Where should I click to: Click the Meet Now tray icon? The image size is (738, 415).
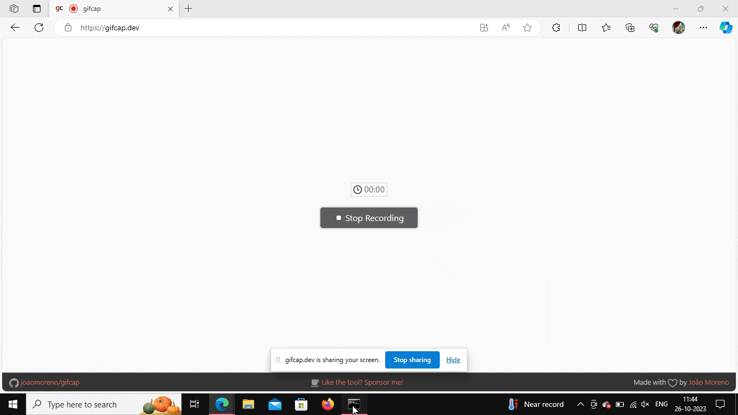[594, 404]
